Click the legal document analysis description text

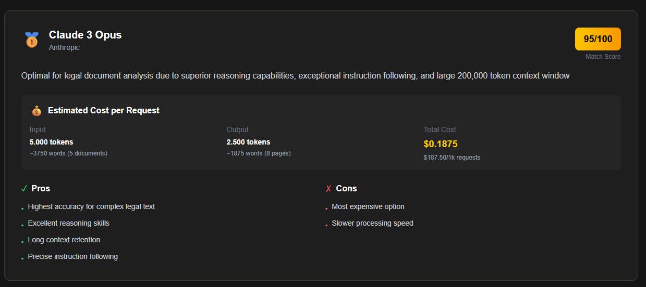click(x=295, y=76)
